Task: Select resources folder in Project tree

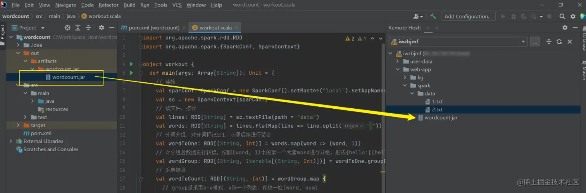Action: coord(57,109)
